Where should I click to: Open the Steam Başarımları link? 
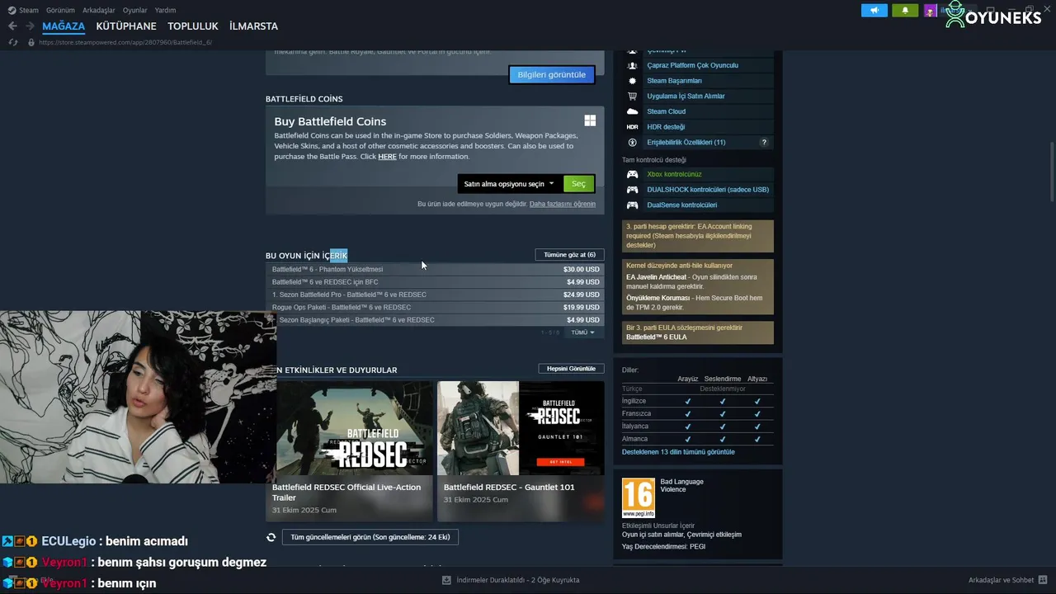pyautogui.click(x=674, y=81)
